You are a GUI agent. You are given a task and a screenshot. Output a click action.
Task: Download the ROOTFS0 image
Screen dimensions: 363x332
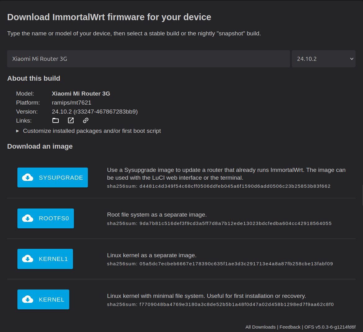(x=46, y=218)
